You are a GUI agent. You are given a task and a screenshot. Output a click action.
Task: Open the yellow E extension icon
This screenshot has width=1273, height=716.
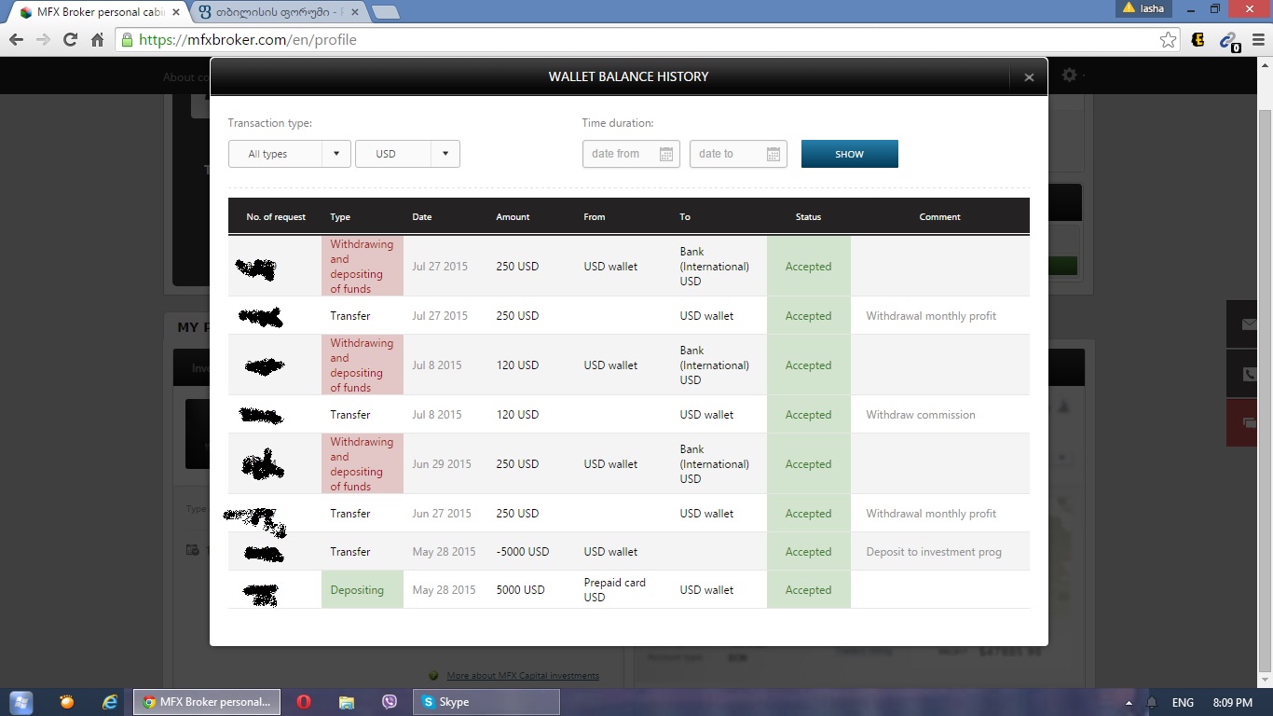[x=1198, y=40]
